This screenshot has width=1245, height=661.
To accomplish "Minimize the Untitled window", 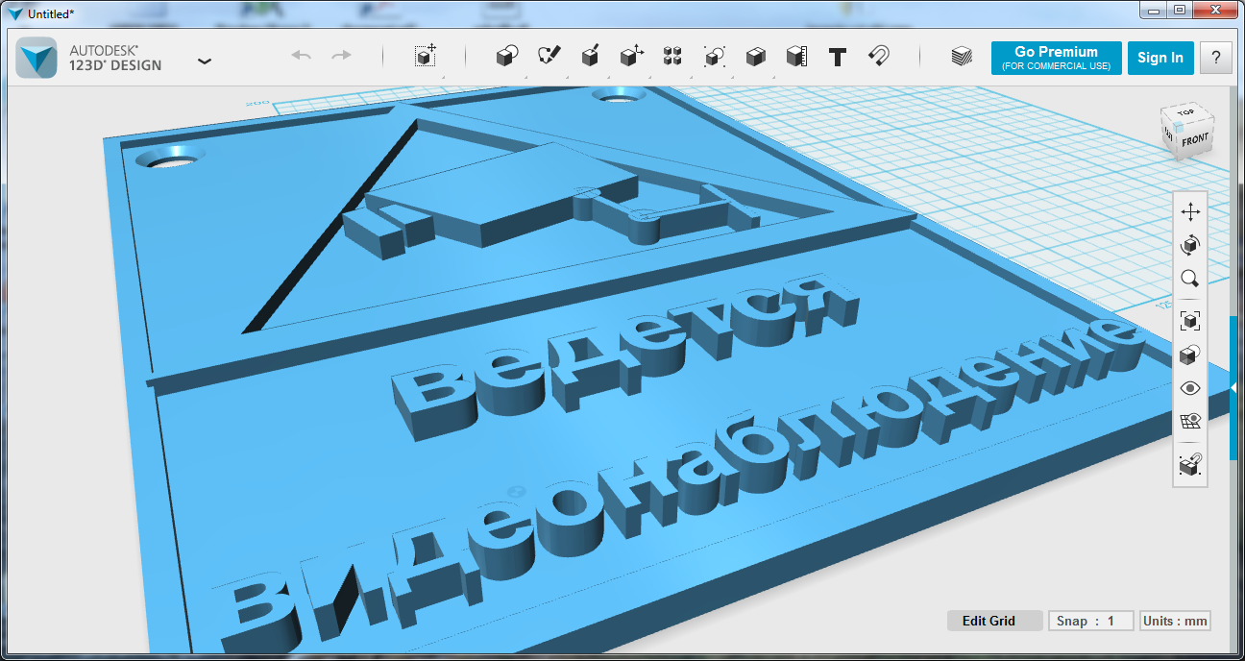I will pos(1152,11).
